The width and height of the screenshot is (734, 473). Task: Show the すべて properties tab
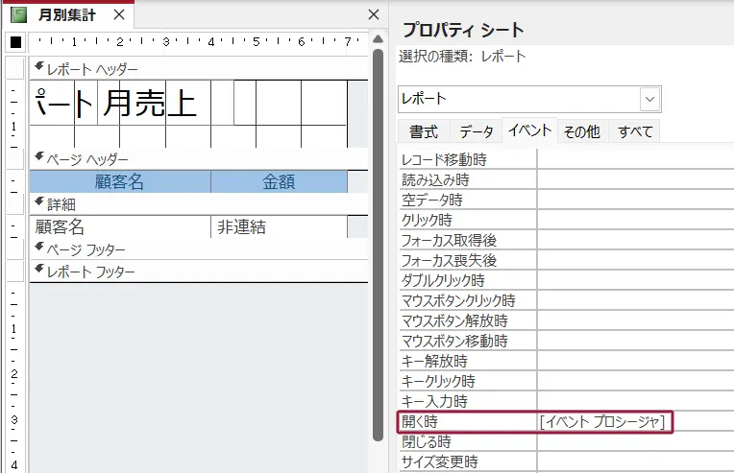635,132
